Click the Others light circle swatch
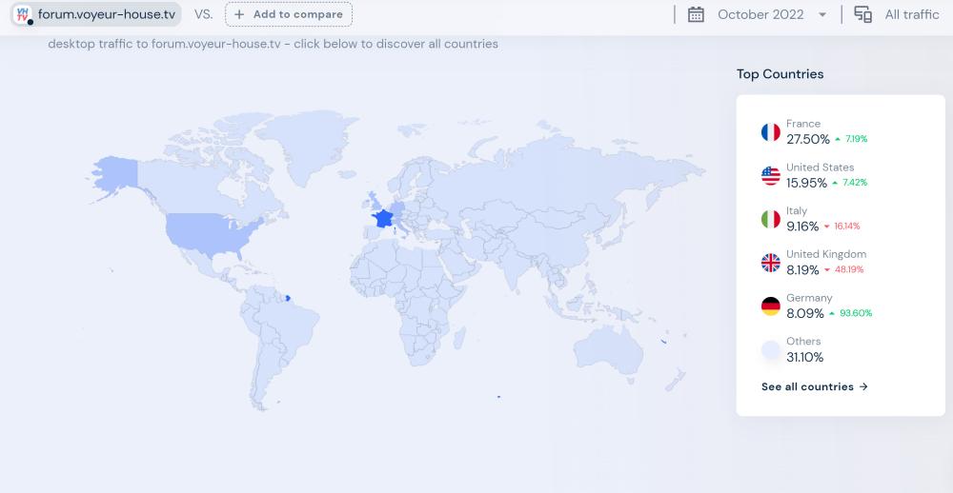Screen dimensions: 953x493 coord(770,350)
